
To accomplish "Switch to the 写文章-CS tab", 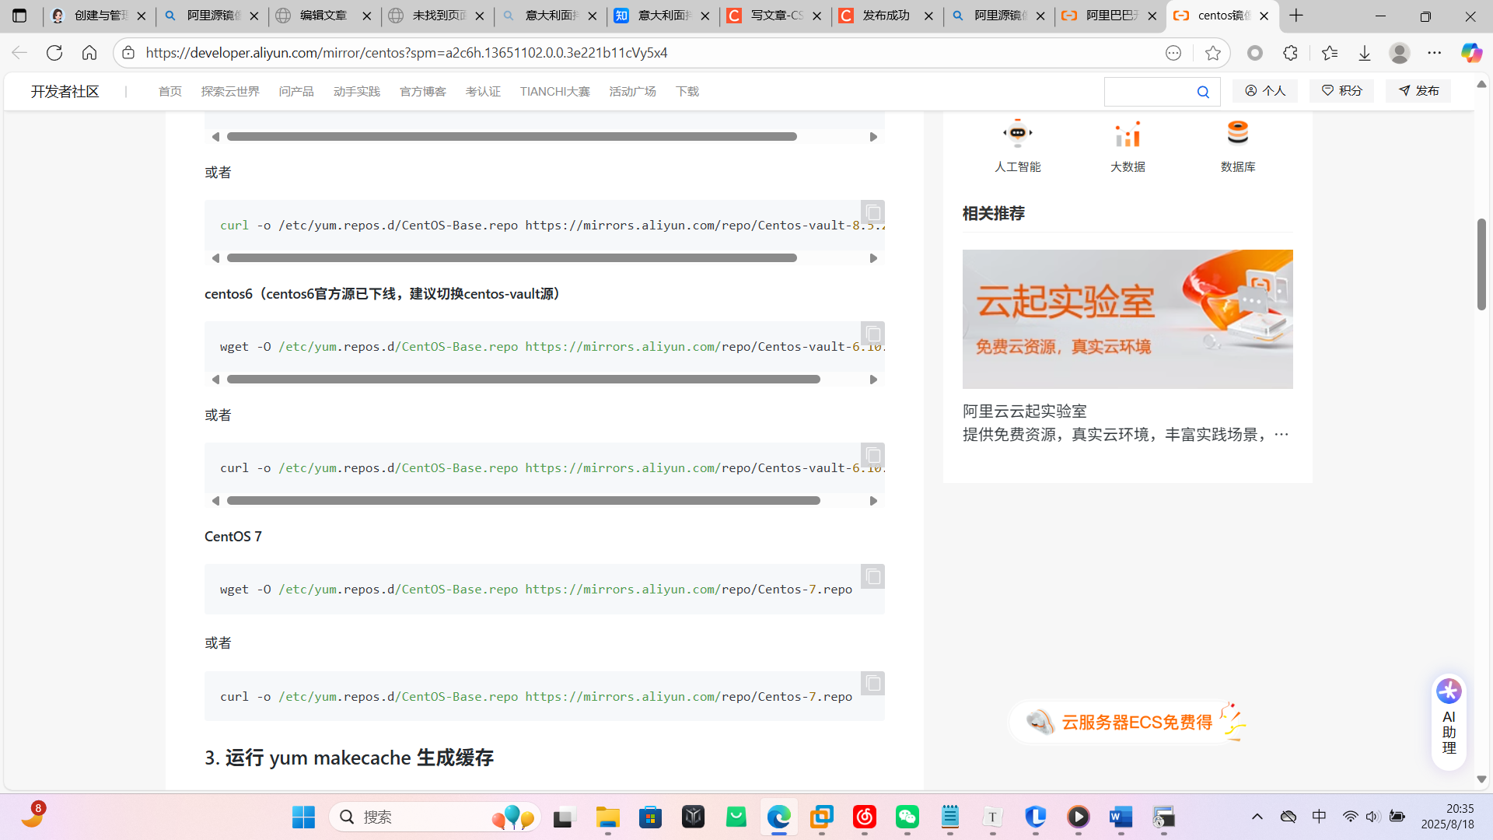I will [774, 16].
